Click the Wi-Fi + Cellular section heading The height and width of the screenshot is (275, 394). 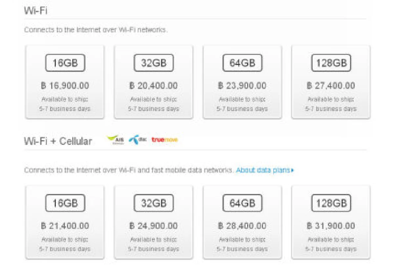(58, 141)
